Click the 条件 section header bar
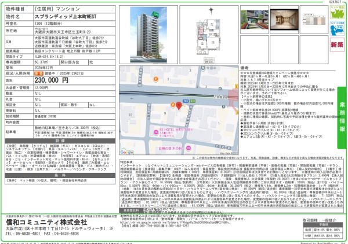This screenshot has height=244, width=348. coord(60,175)
